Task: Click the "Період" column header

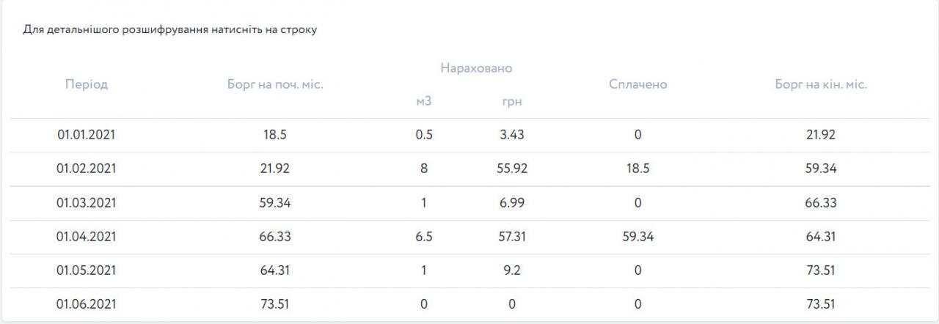Action: pos(87,84)
